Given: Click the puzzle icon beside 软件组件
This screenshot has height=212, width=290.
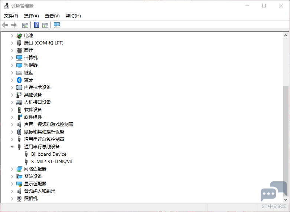Looking at the screenshot, I should point(19,117).
